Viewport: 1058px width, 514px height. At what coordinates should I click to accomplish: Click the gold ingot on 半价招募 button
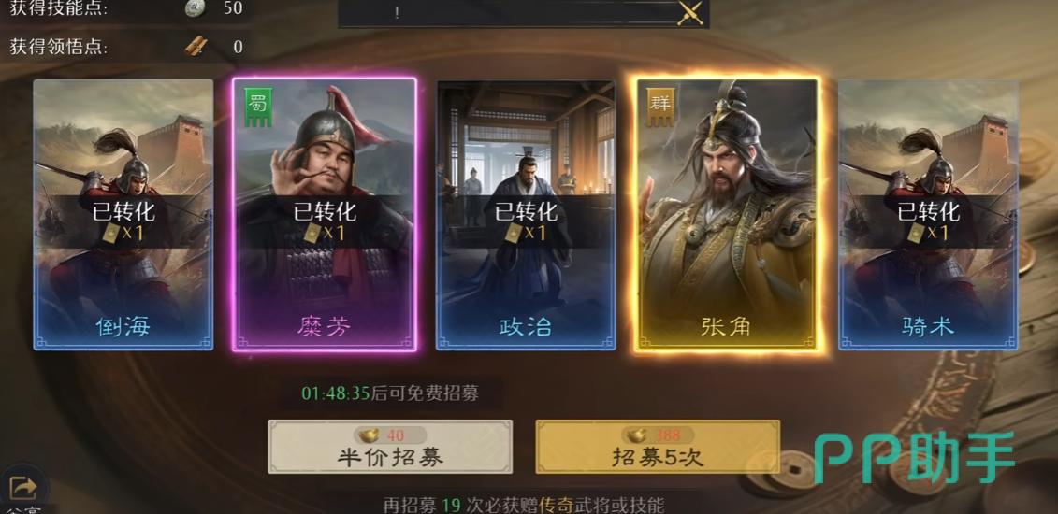371,435
